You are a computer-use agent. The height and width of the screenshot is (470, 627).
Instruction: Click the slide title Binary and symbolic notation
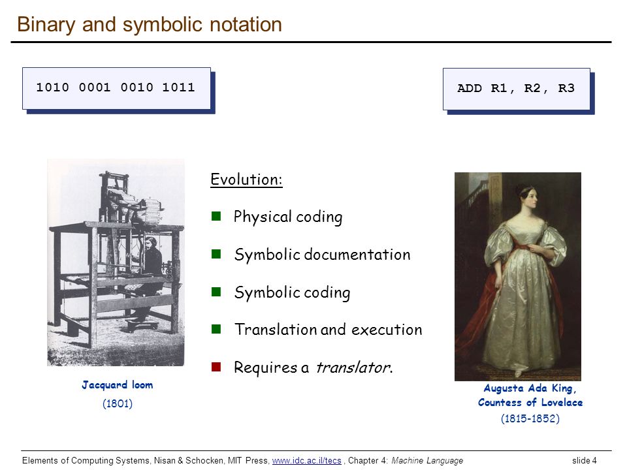pos(150,24)
